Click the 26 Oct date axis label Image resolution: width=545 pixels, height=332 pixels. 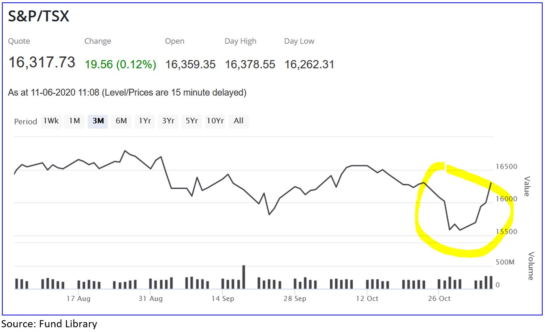439,298
